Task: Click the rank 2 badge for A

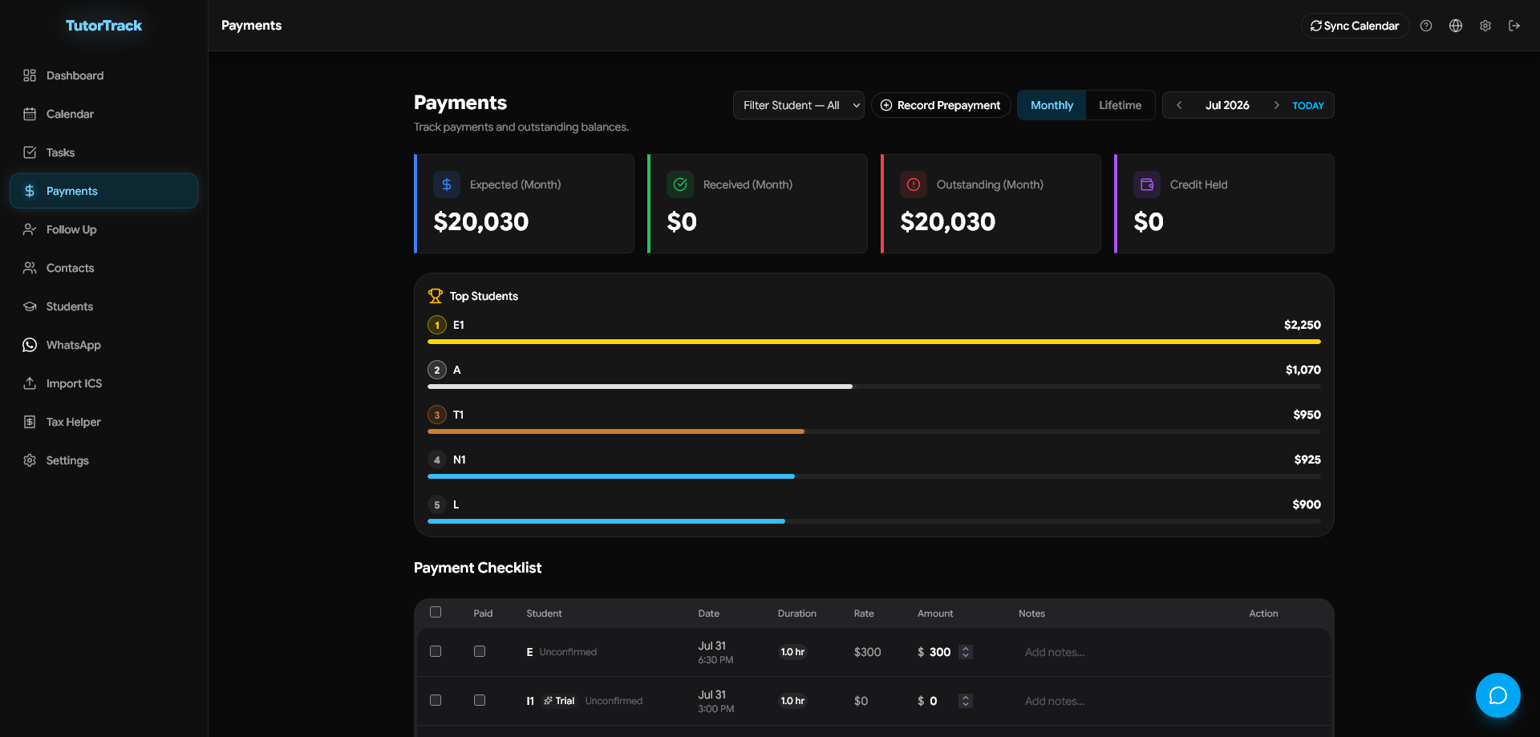Action: 437,370
